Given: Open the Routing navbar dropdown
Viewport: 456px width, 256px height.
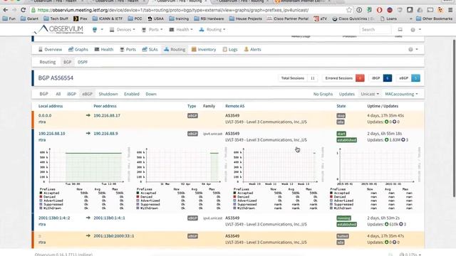Looking at the screenshot, I should coord(212,30).
